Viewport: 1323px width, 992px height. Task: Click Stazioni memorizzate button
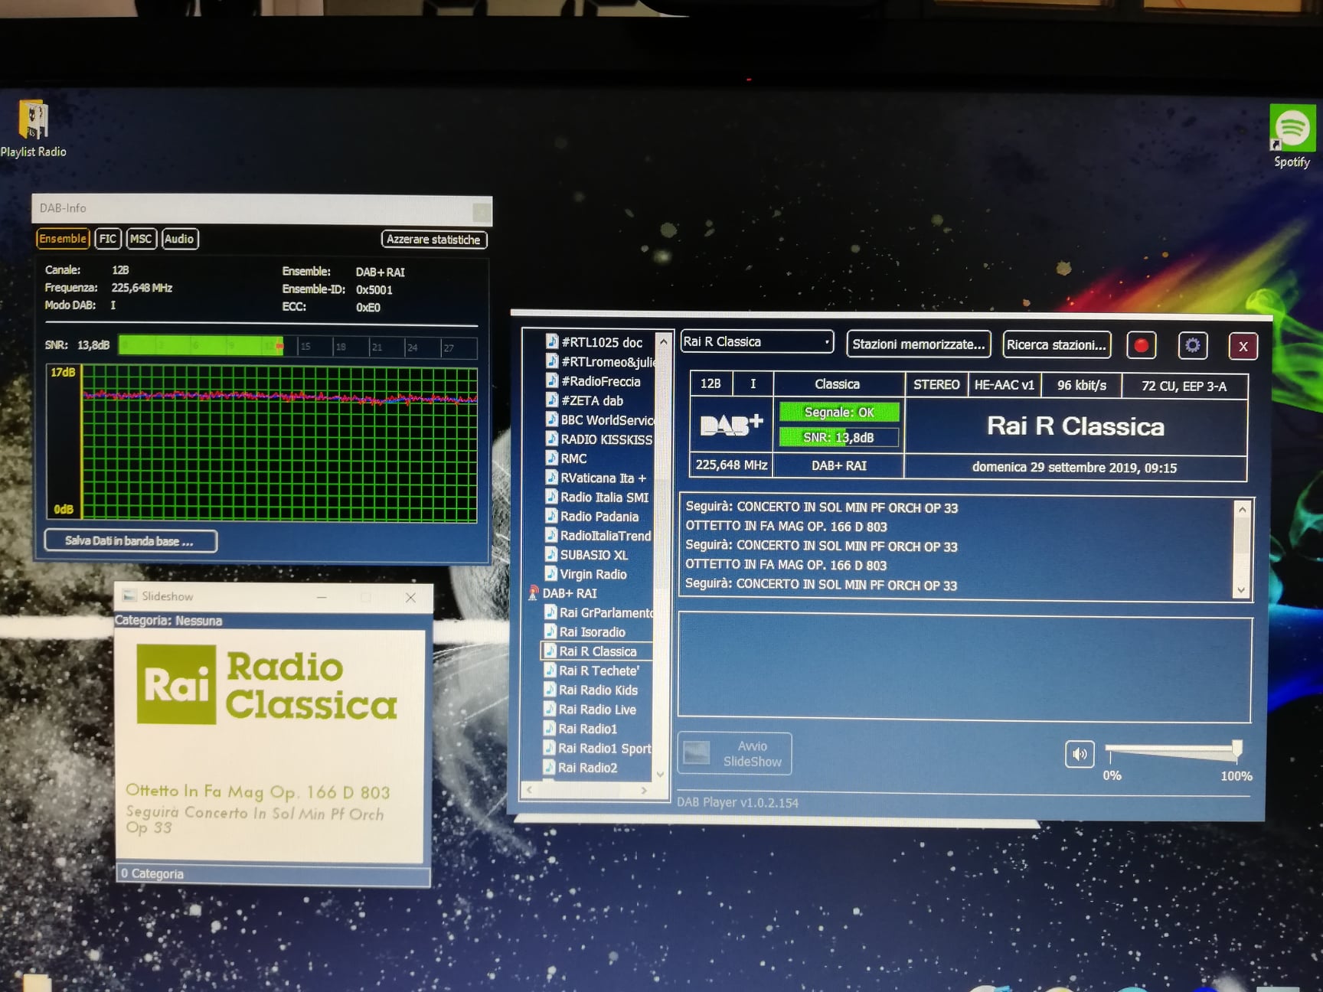click(x=919, y=344)
